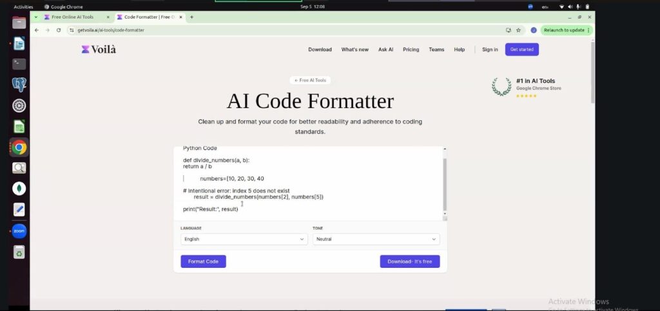View site information icon in address bar
Screen dimensions: 660x311
pos(72,30)
